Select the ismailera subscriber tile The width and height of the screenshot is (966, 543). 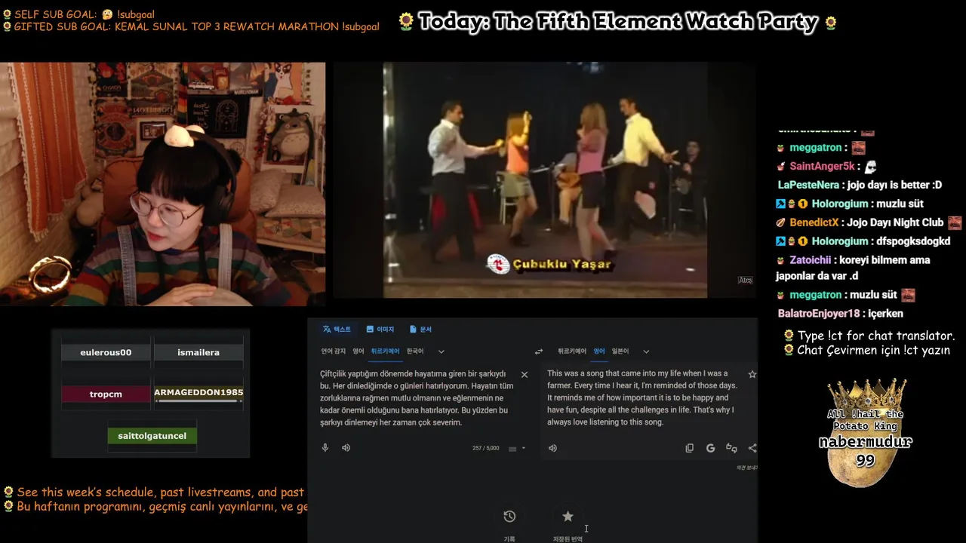pyautogui.click(x=198, y=352)
